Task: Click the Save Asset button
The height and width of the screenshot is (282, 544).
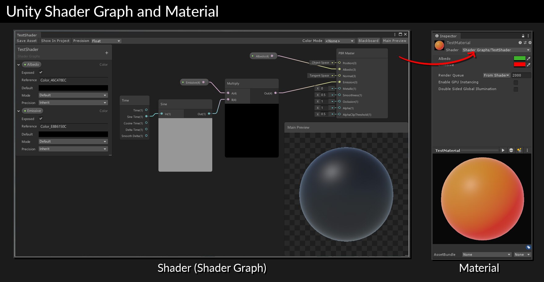Action: [x=27, y=41]
